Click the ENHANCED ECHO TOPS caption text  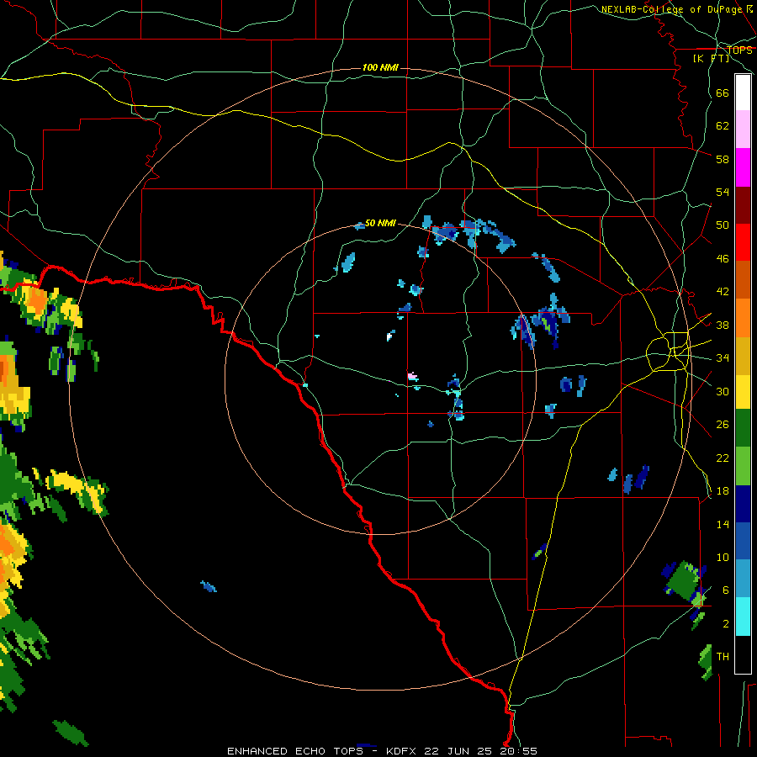point(295,751)
